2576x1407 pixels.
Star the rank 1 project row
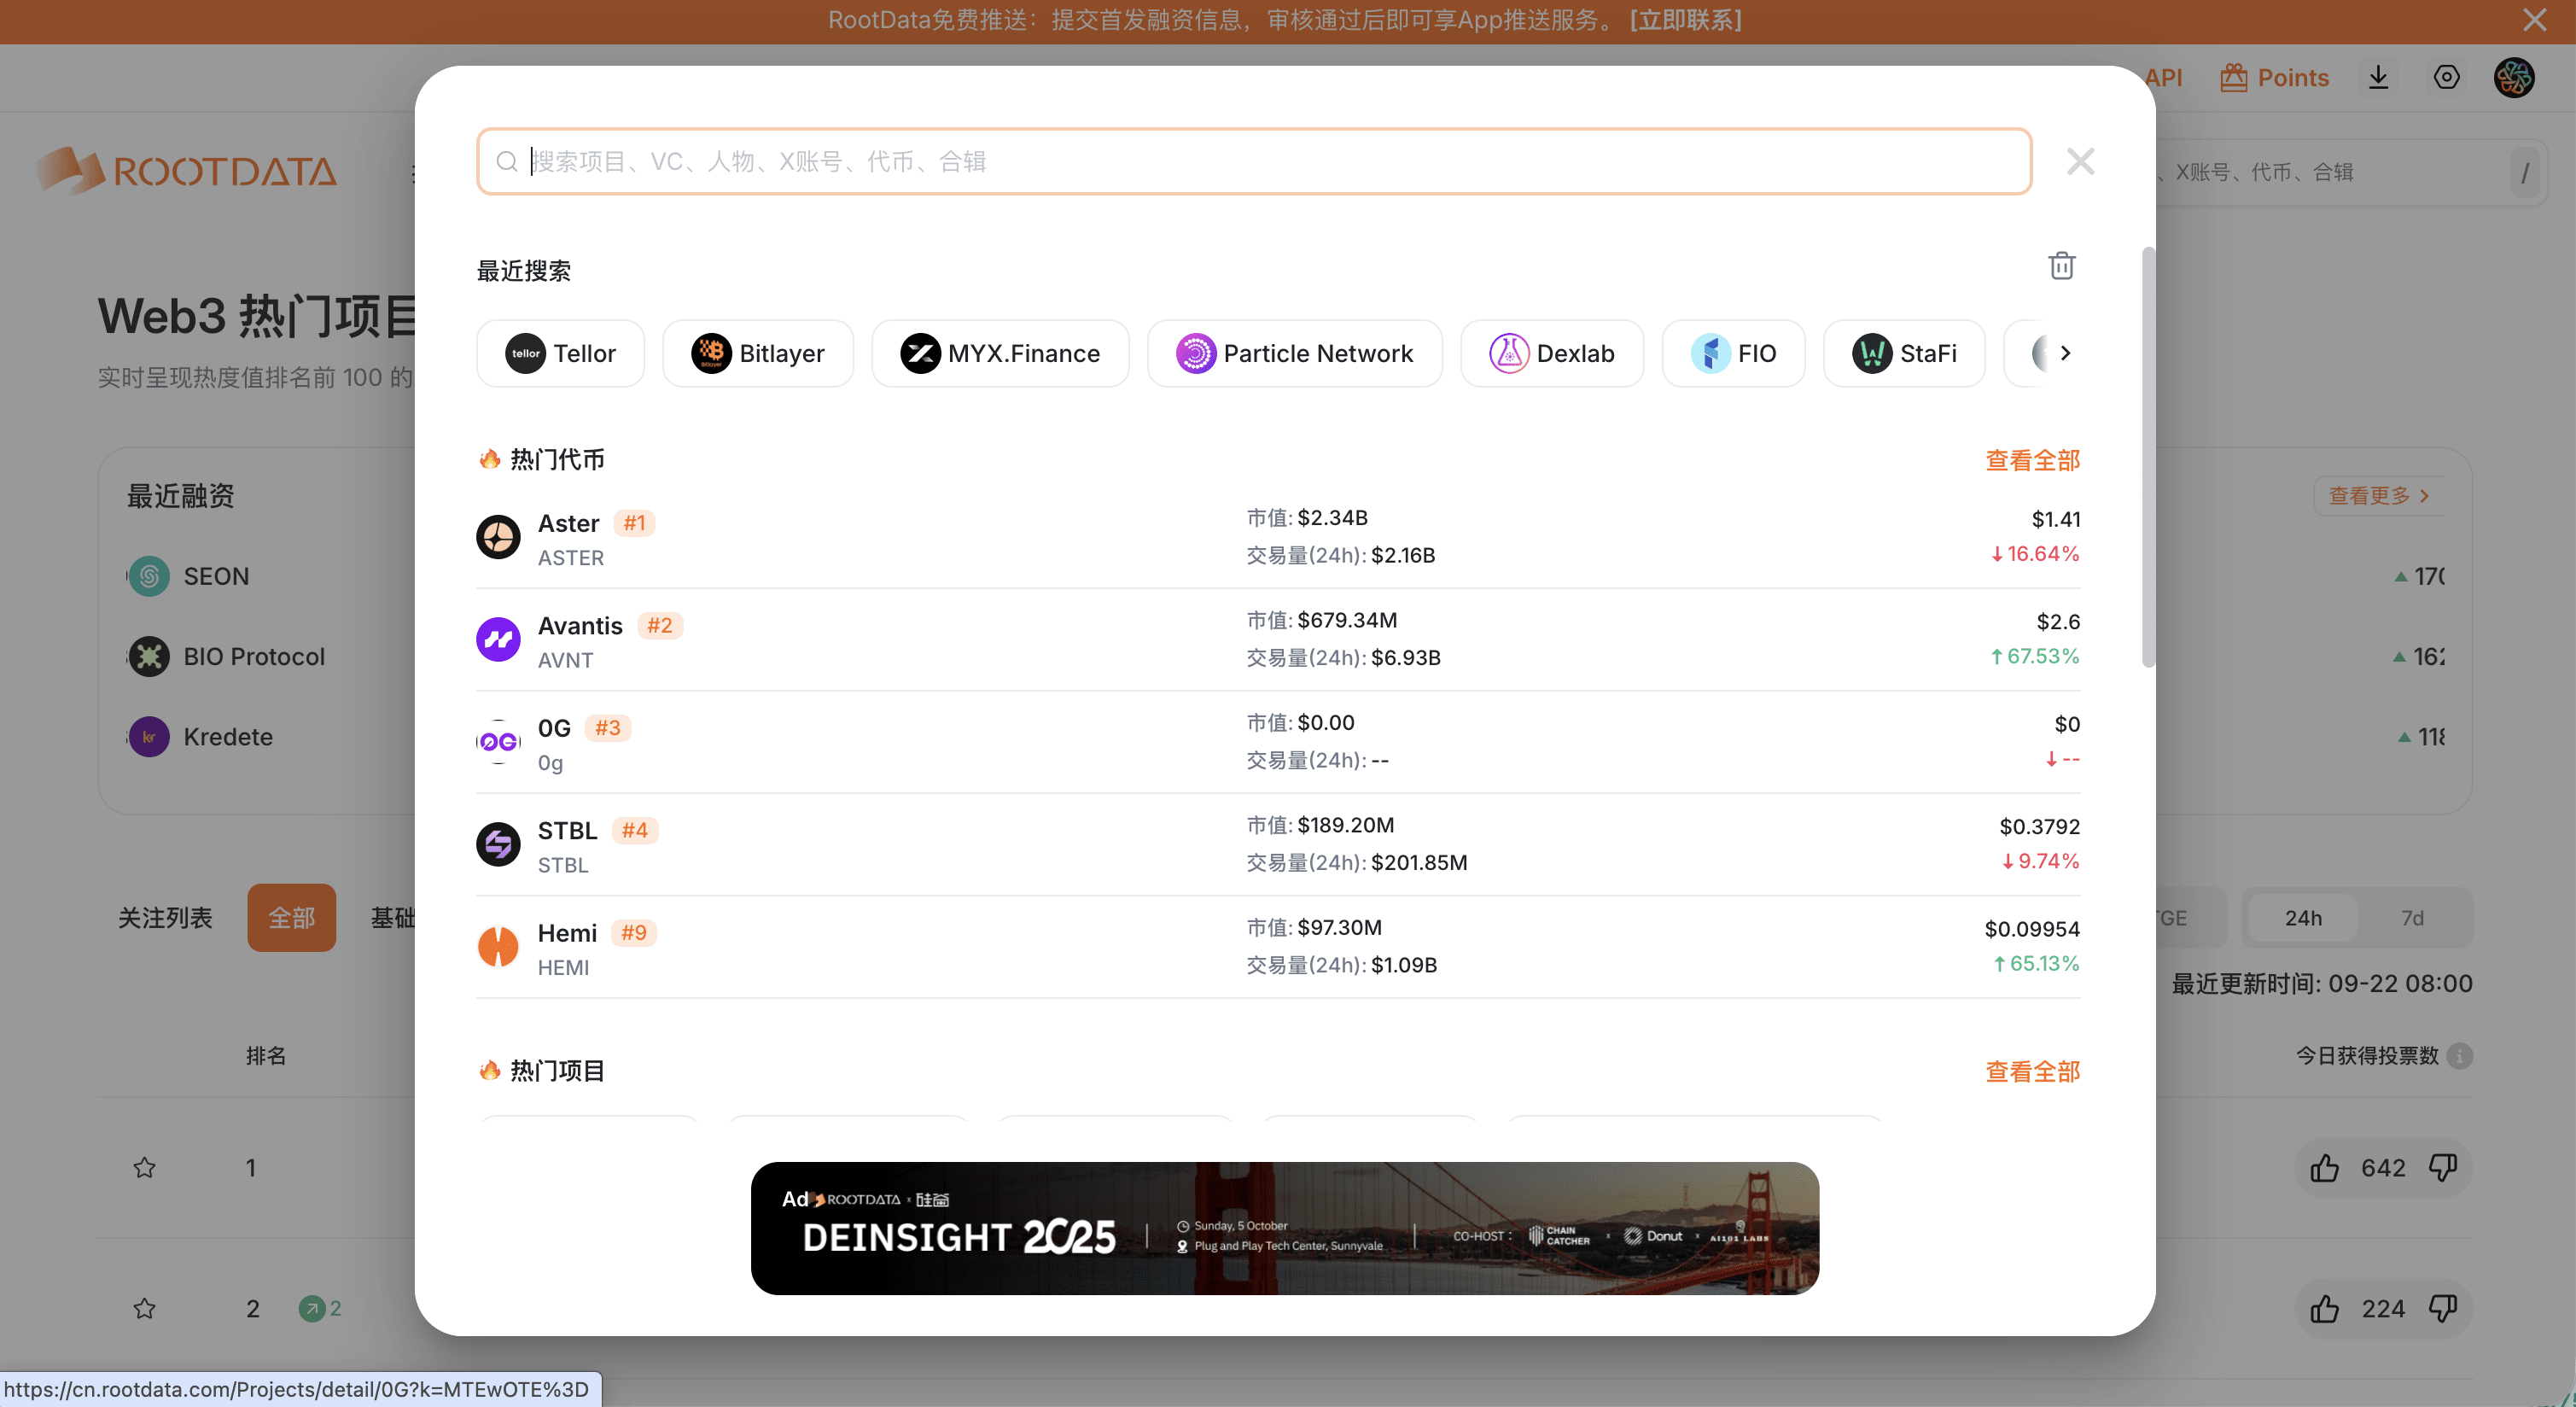click(x=144, y=1167)
